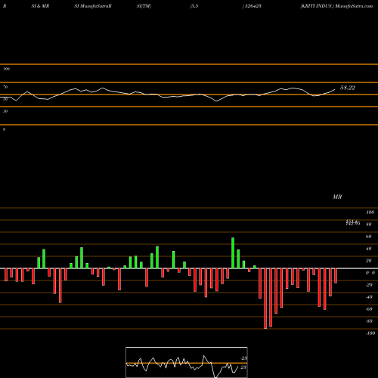Click the SI & MR header text
The width and height of the screenshot is (378, 378).
pyautogui.click(x=40, y=6)
